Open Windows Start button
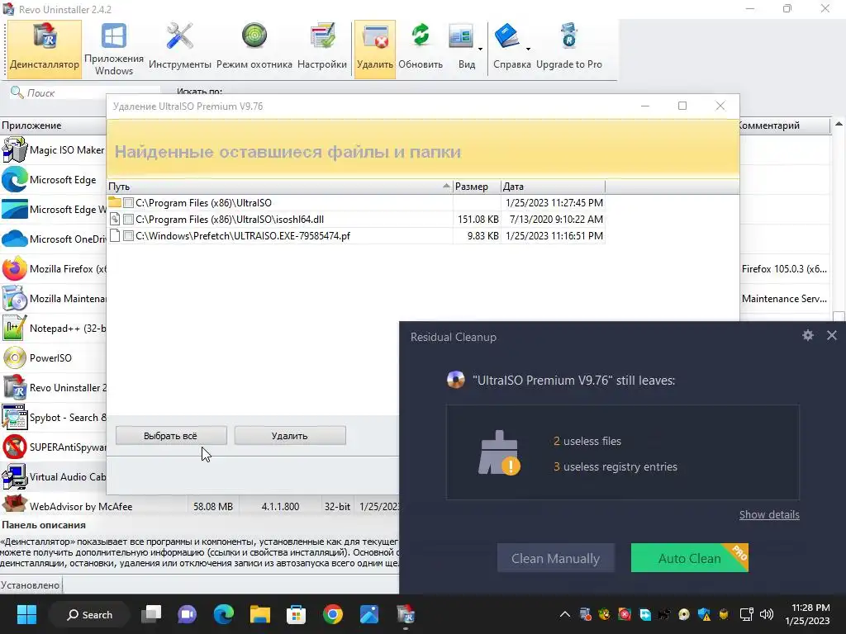Image resolution: width=846 pixels, height=634 pixels. (26, 614)
